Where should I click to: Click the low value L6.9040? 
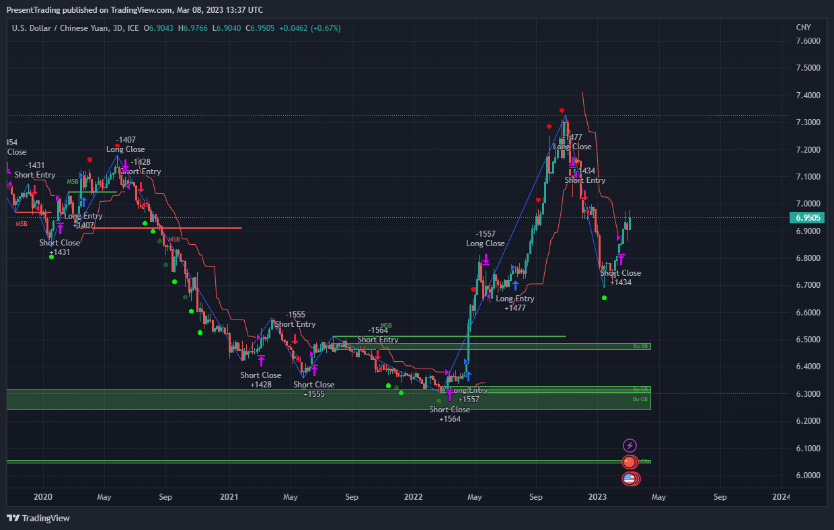(227, 28)
